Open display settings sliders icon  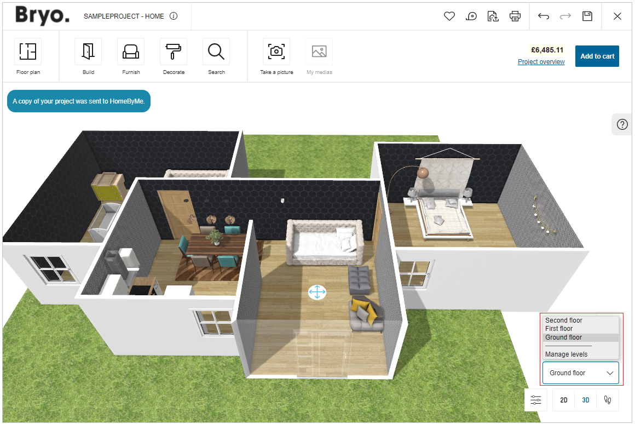535,400
